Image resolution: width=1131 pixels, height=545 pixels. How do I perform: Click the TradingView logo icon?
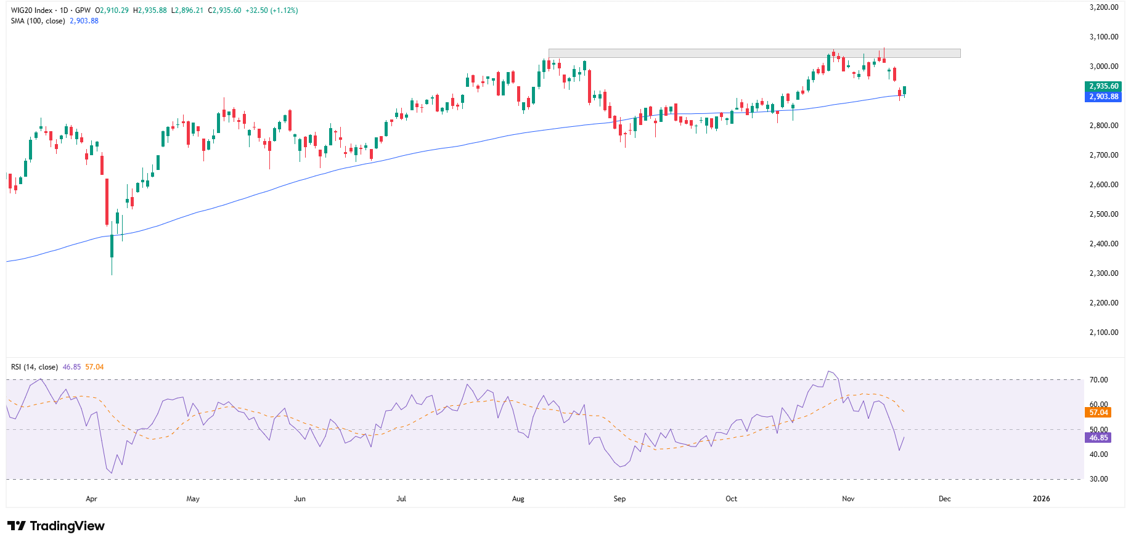click(17, 526)
